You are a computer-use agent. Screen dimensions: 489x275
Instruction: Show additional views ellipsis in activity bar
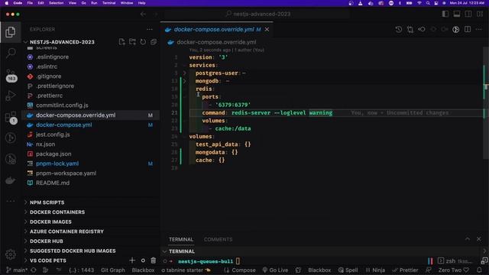(11, 201)
